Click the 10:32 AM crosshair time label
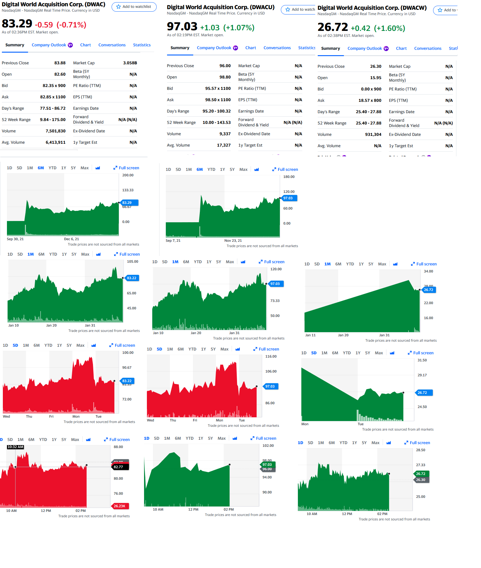The image size is (481, 568). coord(15,447)
